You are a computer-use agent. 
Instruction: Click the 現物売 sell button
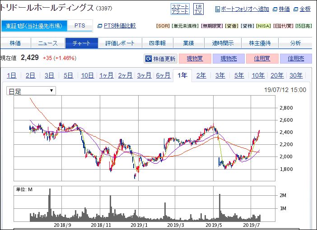228,59
